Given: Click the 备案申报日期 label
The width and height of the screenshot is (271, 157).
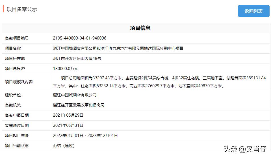Looking at the screenshot, I should coord(17,115).
